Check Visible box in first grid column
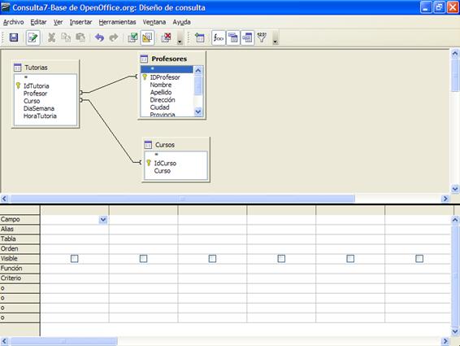This screenshot has width=460, height=346. pyautogui.click(x=75, y=258)
